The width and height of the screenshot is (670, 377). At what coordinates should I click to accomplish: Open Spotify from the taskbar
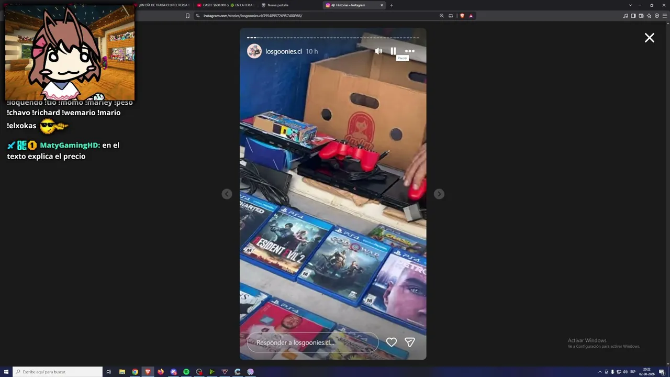(x=186, y=372)
